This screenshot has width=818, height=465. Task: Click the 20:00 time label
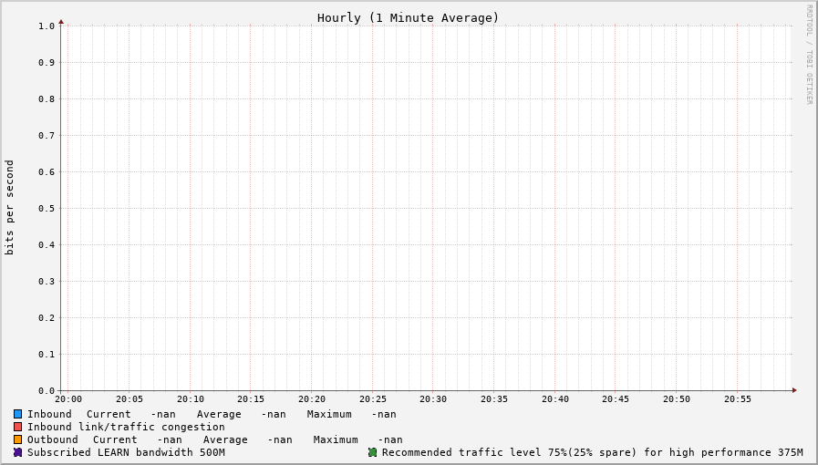click(68, 399)
